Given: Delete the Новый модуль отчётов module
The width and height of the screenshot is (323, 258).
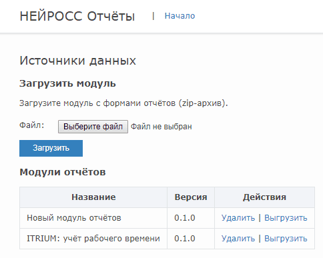Looking at the screenshot, I should 238,218.
